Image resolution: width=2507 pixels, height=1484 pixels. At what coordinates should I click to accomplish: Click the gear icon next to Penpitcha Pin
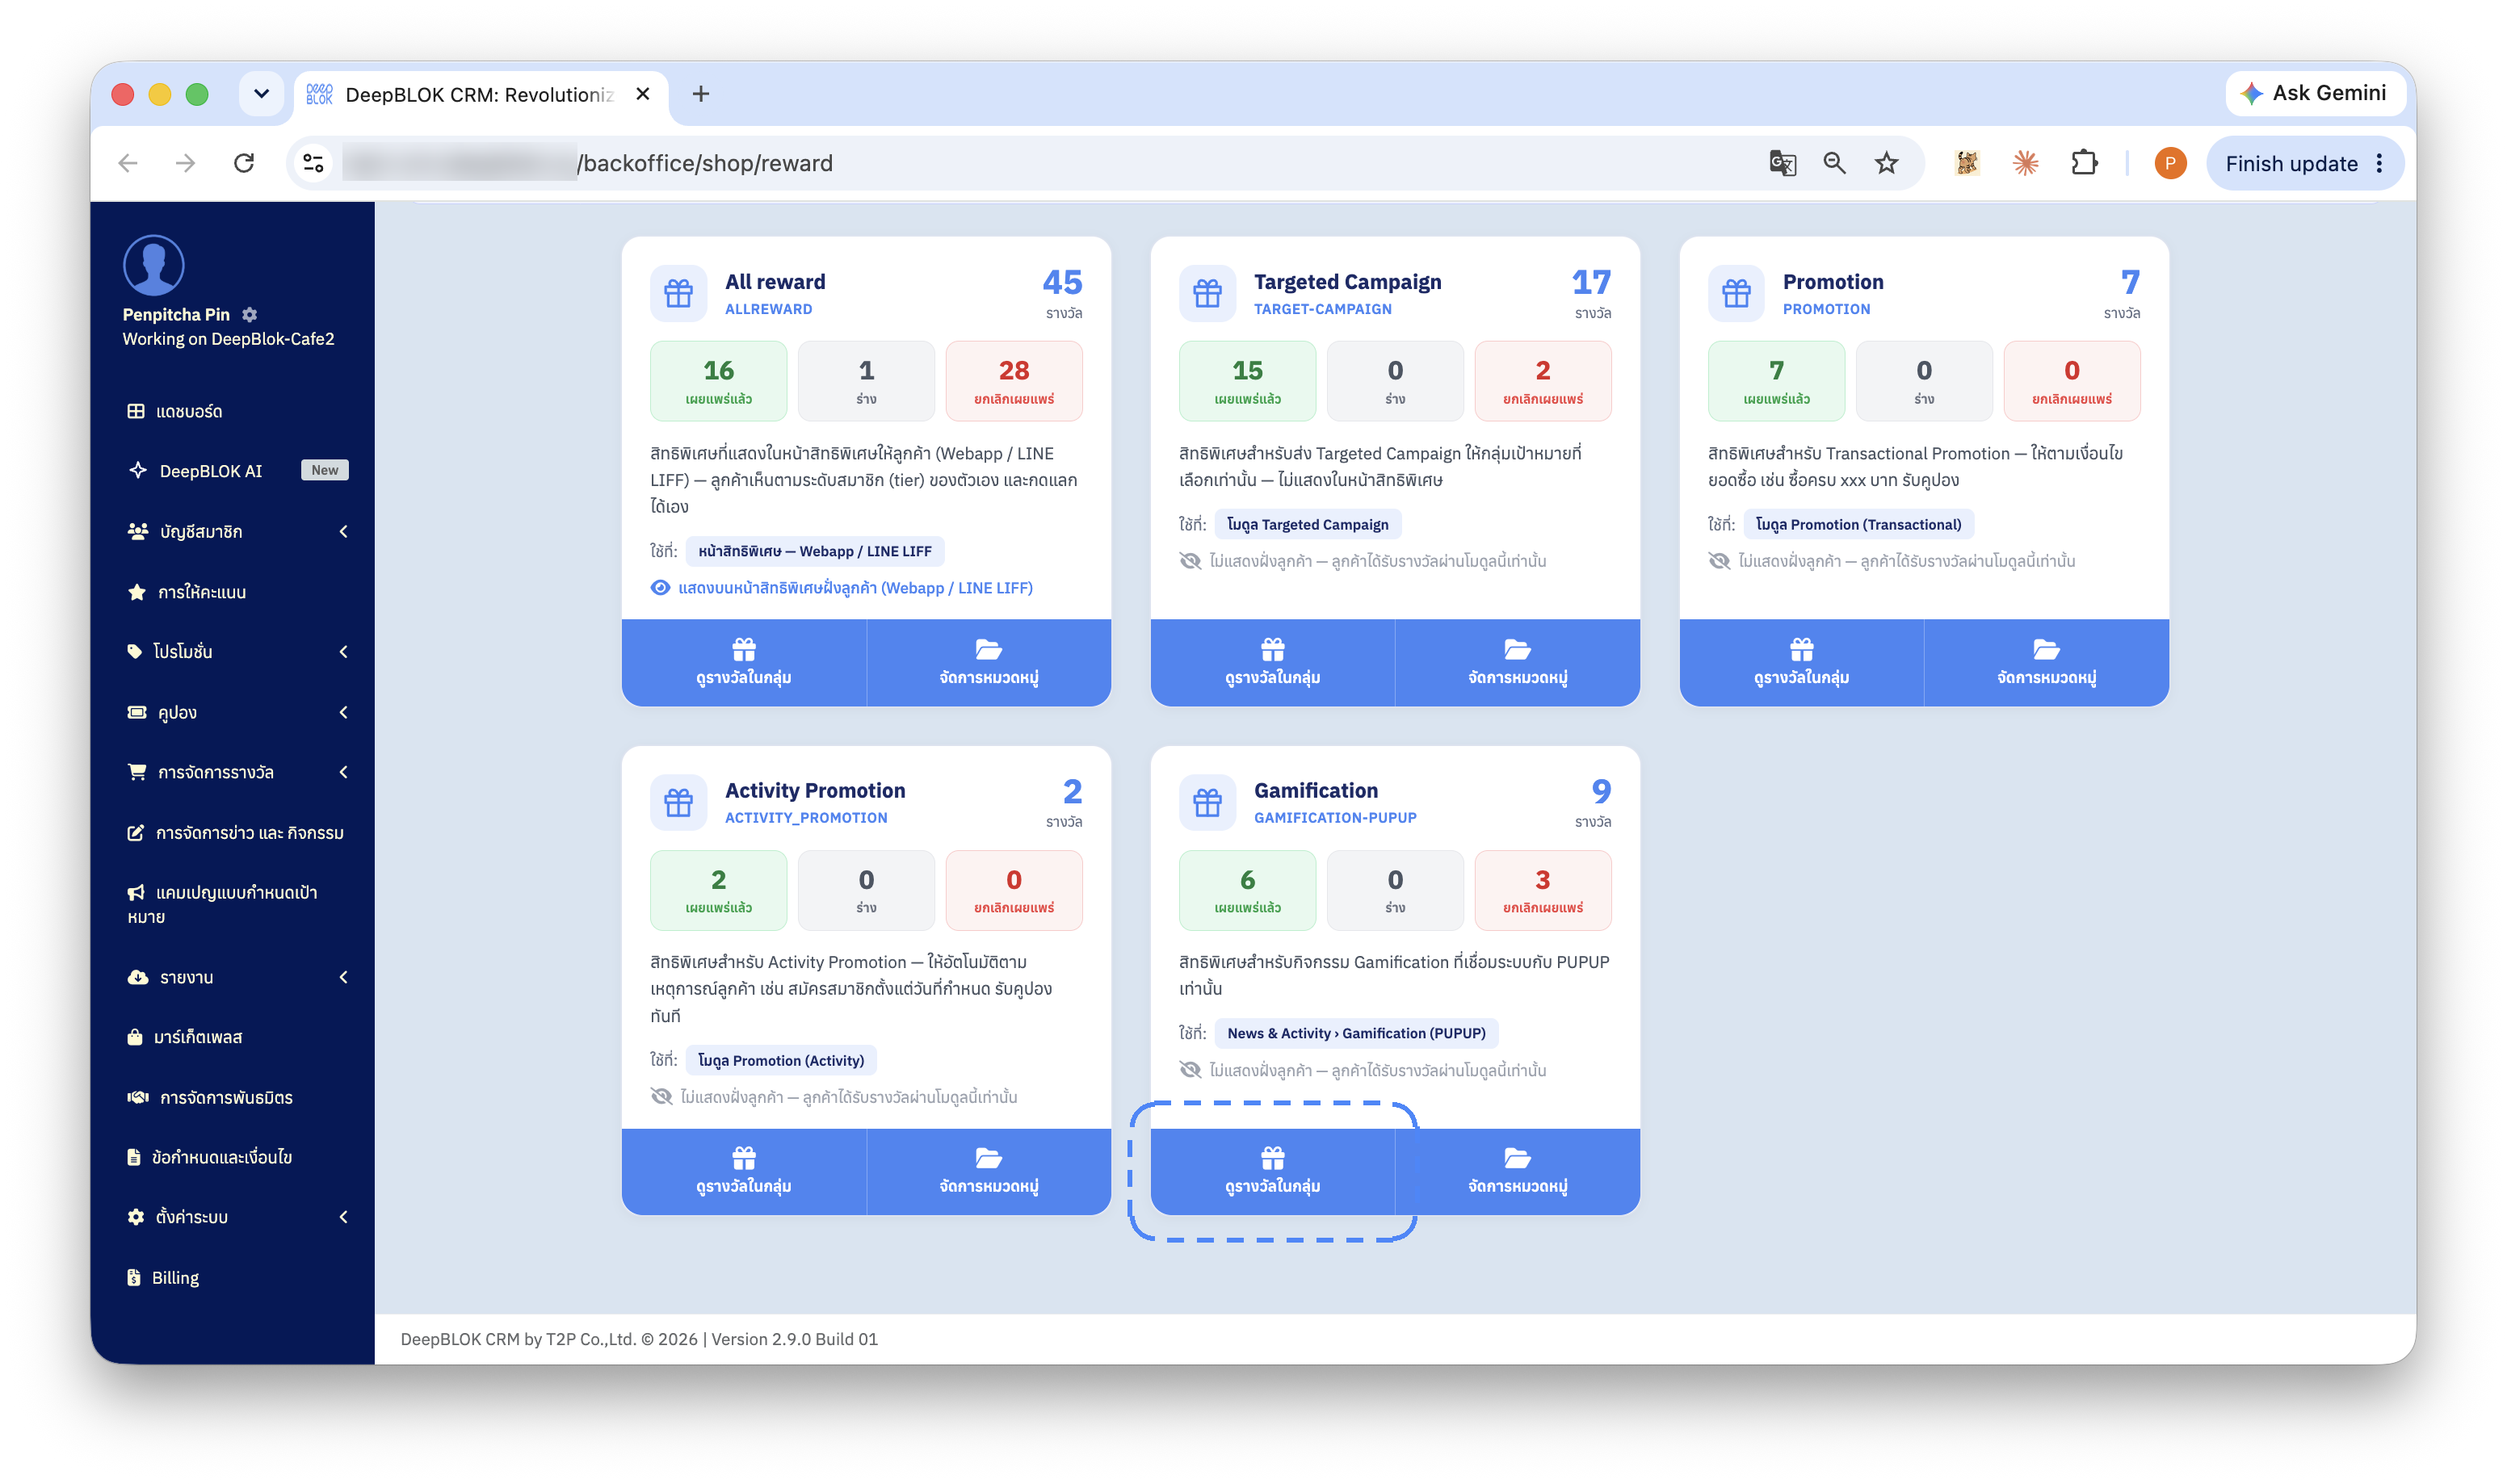[x=250, y=314]
